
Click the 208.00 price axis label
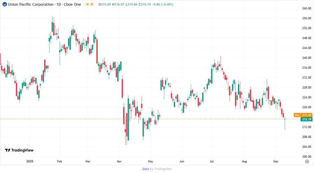pos(307,137)
